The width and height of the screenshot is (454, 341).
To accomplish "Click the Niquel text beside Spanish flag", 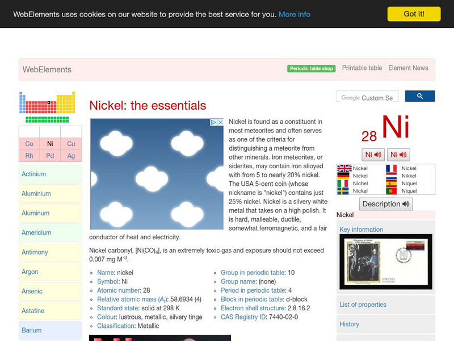I will tap(409, 183).
